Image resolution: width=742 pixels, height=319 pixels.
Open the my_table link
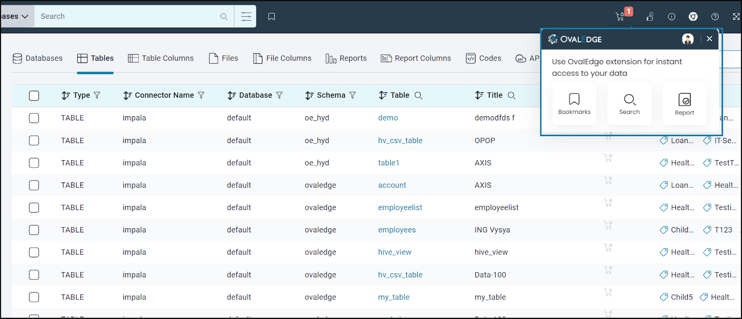(x=394, y=297)
